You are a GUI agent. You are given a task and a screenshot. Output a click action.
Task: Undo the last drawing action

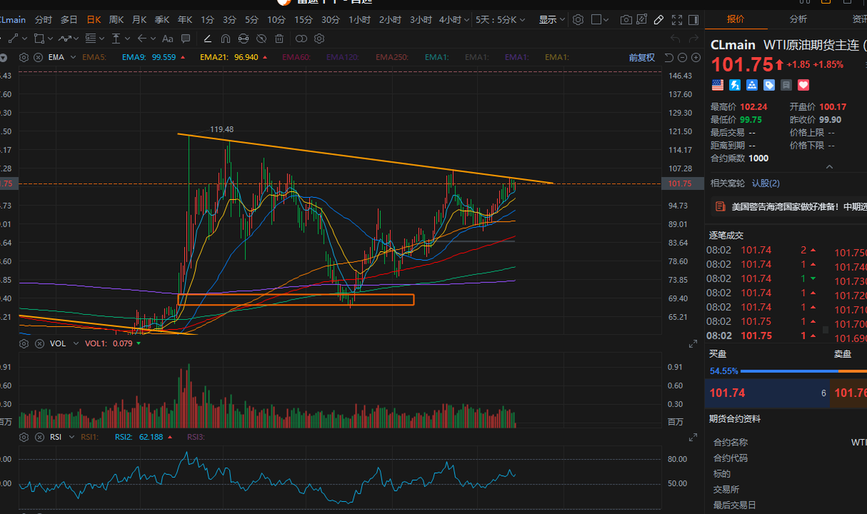click(675, 38)
